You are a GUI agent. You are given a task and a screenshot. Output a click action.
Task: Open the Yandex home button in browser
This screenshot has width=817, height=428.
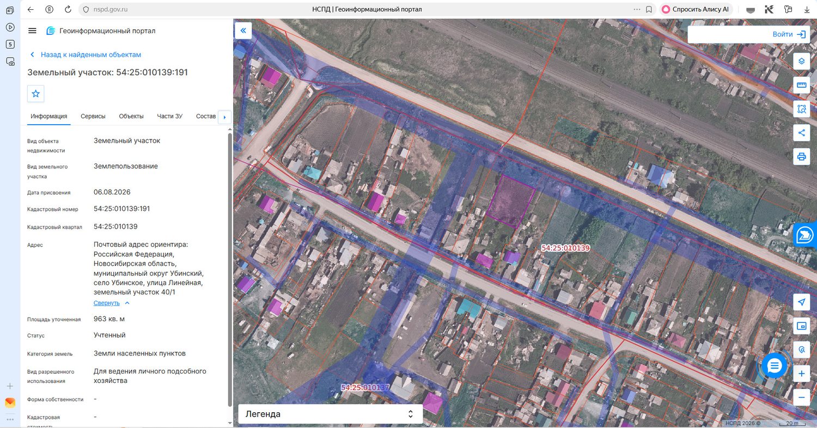point(49,9)
